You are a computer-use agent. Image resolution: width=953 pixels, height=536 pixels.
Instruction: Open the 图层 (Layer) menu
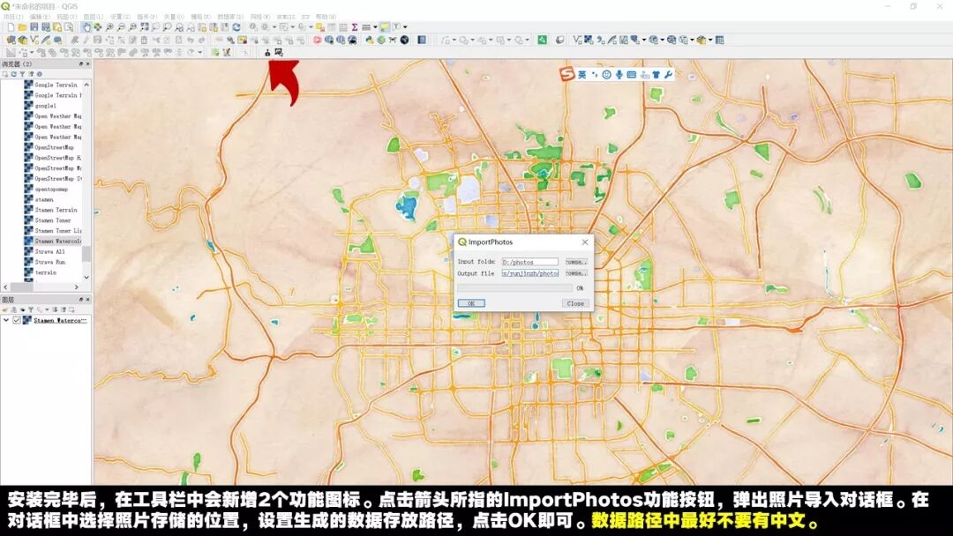[x=94, y=17]
